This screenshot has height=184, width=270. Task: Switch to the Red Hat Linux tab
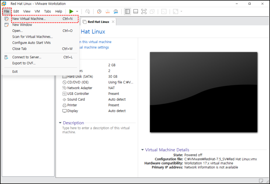[x=98, y=22]
